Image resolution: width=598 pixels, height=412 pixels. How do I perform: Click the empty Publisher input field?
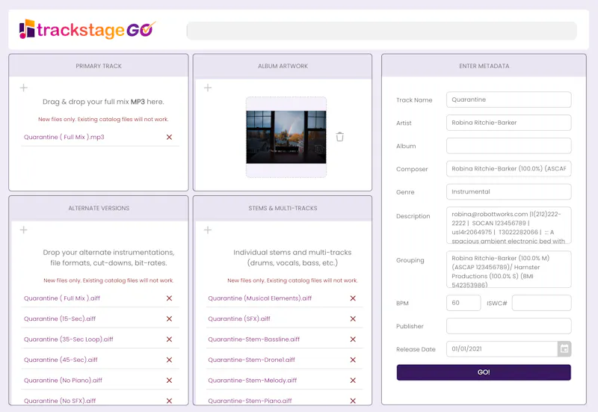click(509, 326)
